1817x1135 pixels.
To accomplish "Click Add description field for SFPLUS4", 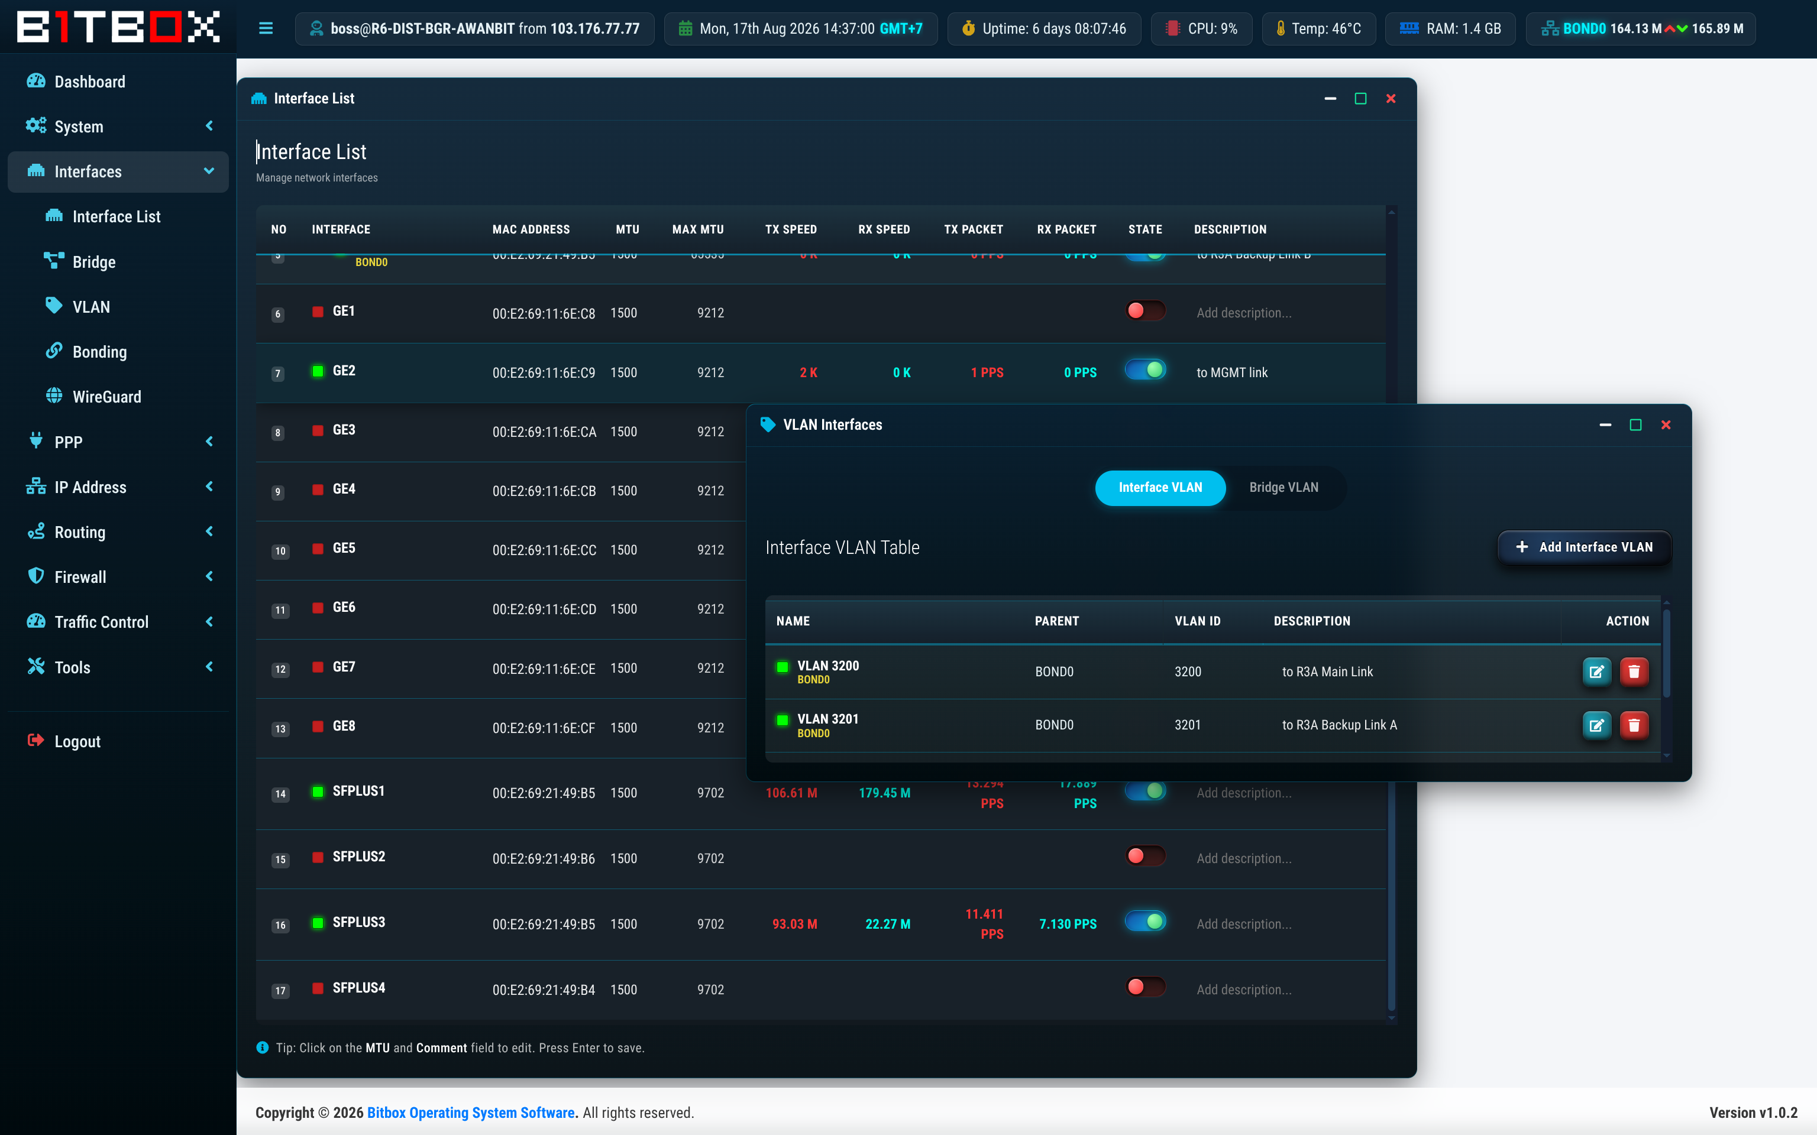I will [1243, 990].
